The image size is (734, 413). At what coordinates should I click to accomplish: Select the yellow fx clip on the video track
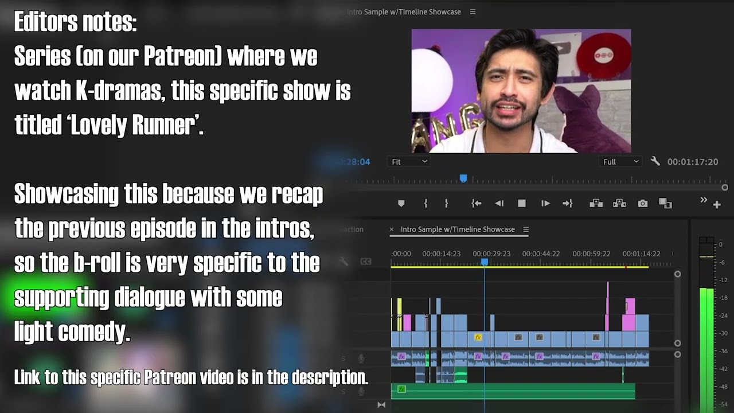coord(478,338)
